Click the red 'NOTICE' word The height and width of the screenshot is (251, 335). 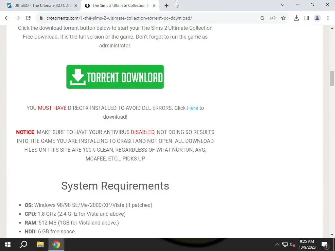[25, 132]
